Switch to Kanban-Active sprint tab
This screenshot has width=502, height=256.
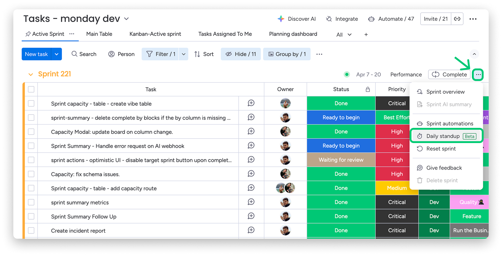(x=155, y=34)
